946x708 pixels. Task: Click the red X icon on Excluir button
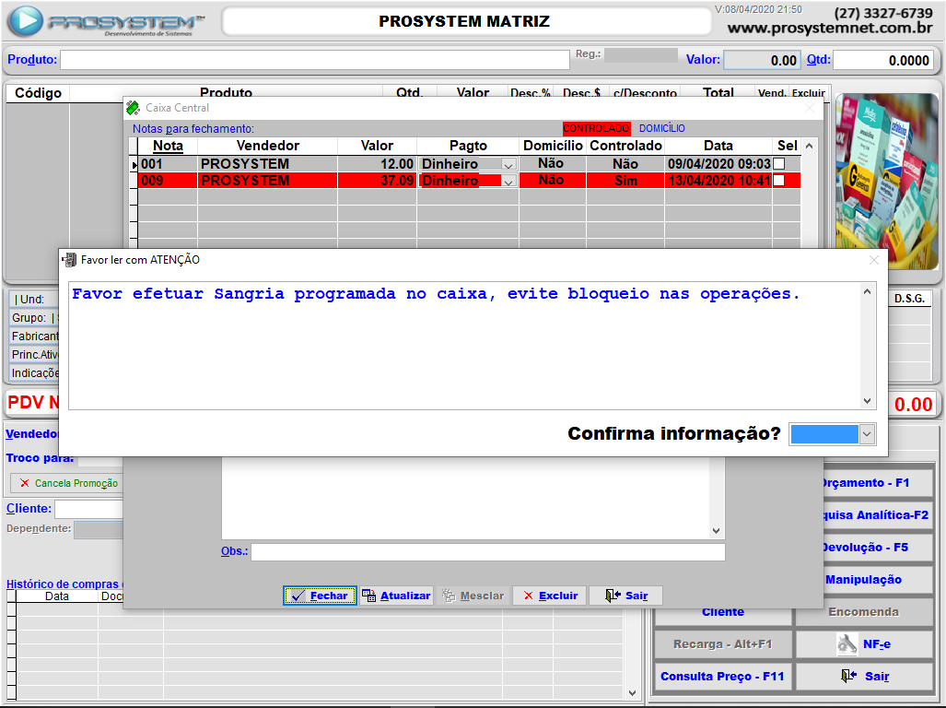[x=529, y=596]
